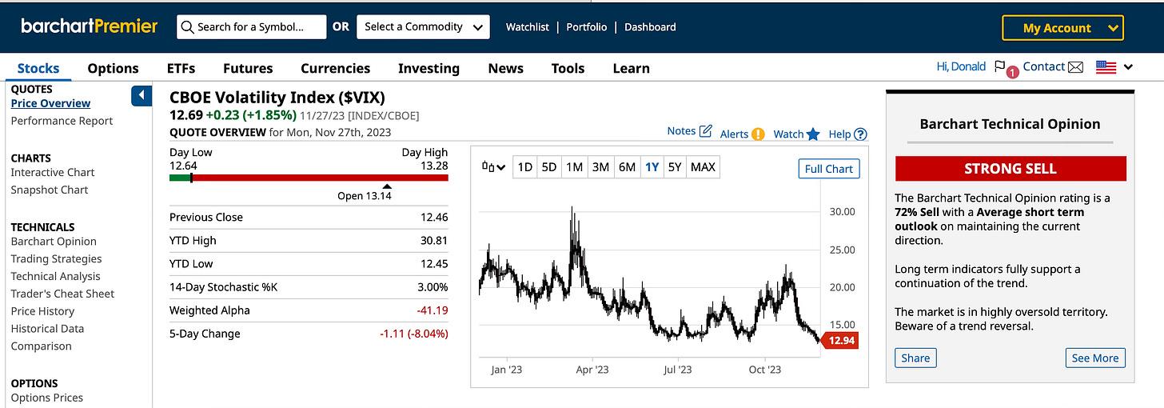The width and height of the screenshot is (1164, 408).
Task: Click the 14-Day Stochastic %K value
Action: (433, 286)
